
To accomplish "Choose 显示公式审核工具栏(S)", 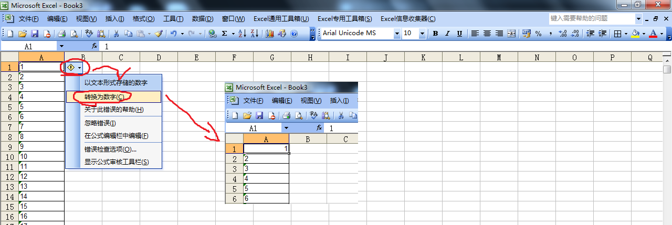I will 114,163.
